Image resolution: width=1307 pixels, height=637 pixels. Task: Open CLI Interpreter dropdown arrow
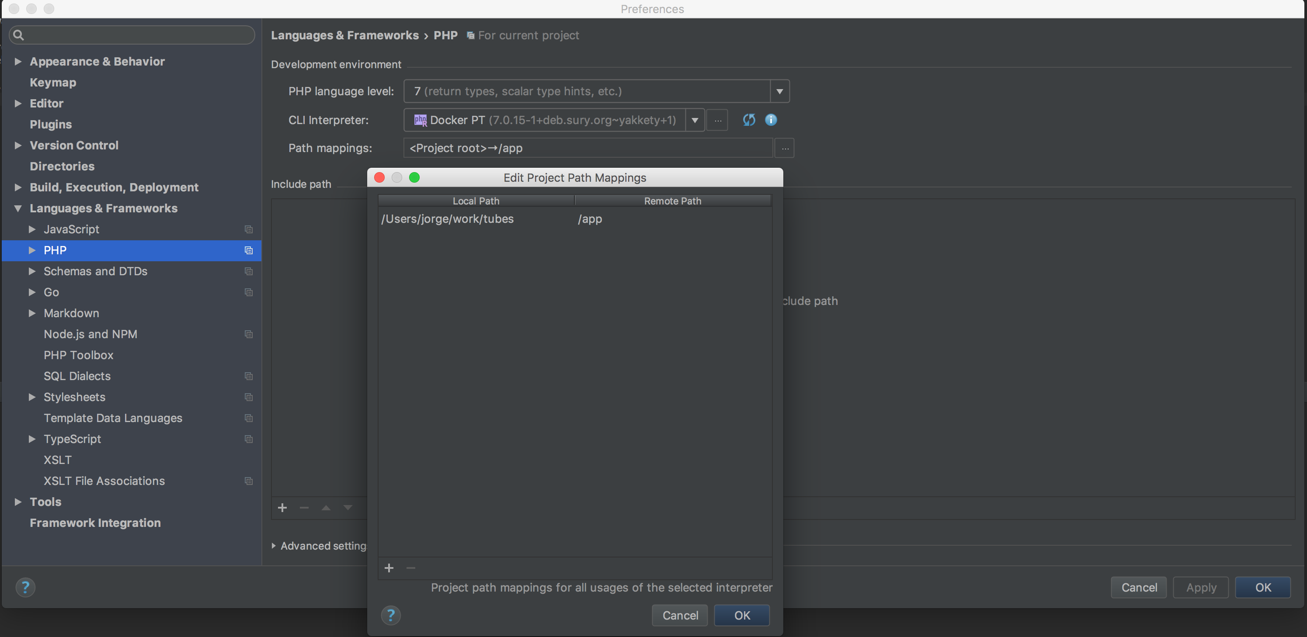tap(695, 120)
